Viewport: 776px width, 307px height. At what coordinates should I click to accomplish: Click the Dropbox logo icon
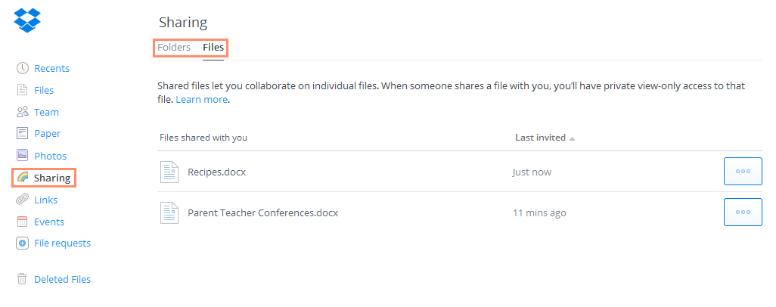click(28, 20)
